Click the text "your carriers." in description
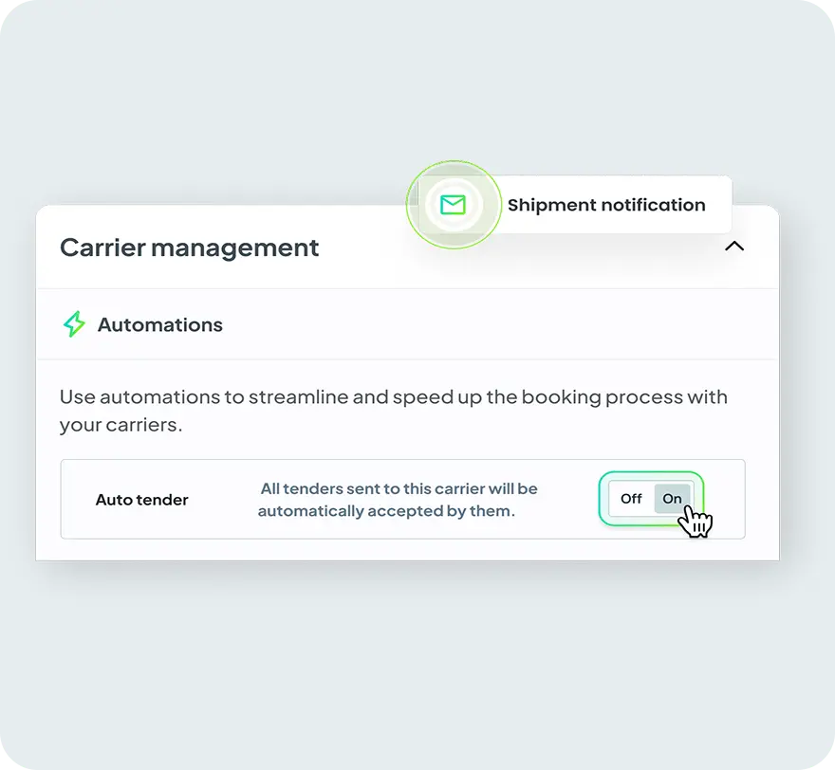 click(x=121, y=425)
